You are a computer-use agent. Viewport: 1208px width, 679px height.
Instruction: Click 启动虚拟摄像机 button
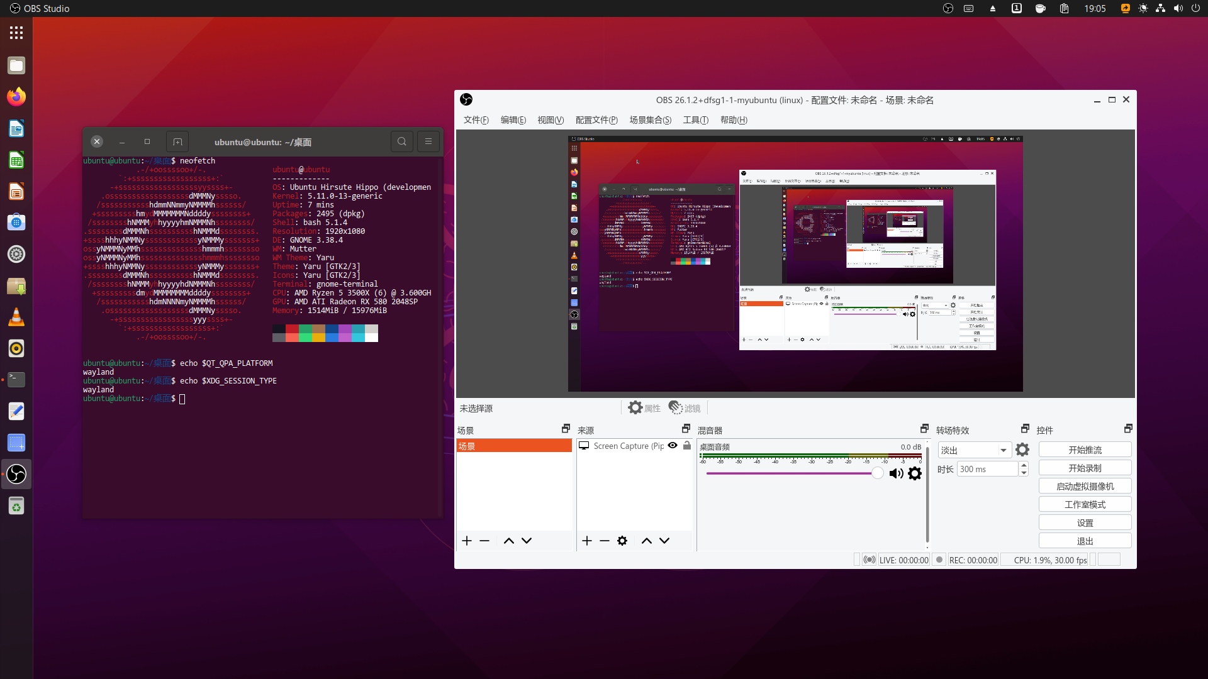1085,486
